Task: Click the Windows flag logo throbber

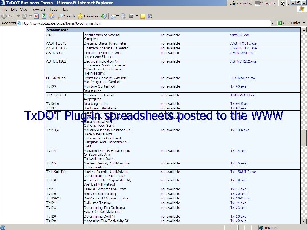Action: [x=302, y=9]
